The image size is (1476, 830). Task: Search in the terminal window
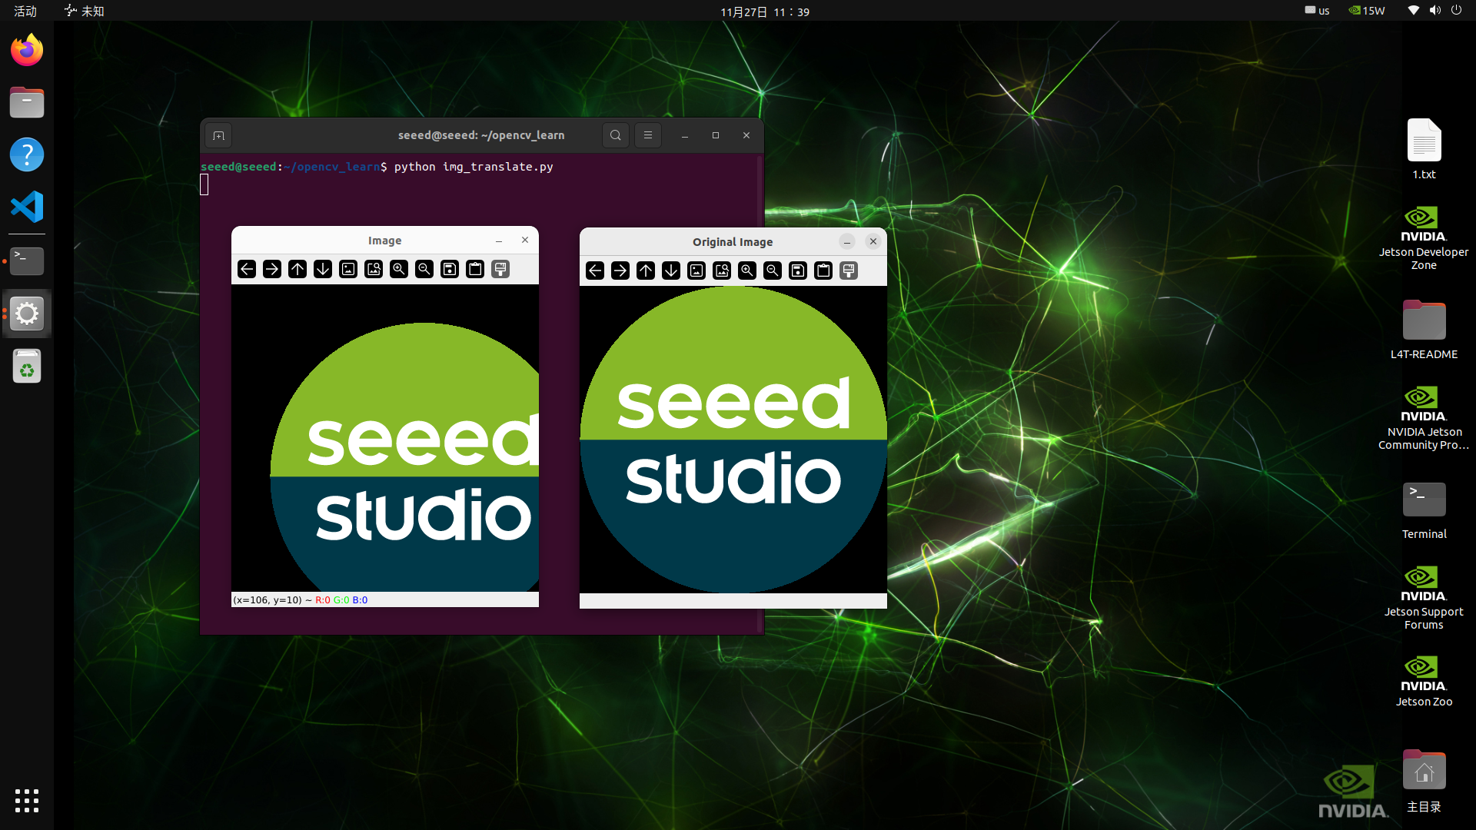point(616,135)
